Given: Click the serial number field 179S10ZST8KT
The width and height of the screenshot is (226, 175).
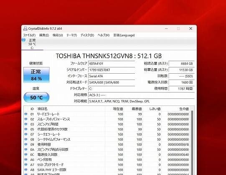Looking at the screenshot, I should click(112, 70).
